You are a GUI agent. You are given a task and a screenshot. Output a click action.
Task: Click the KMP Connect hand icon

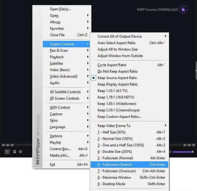(x=183, y=10)
